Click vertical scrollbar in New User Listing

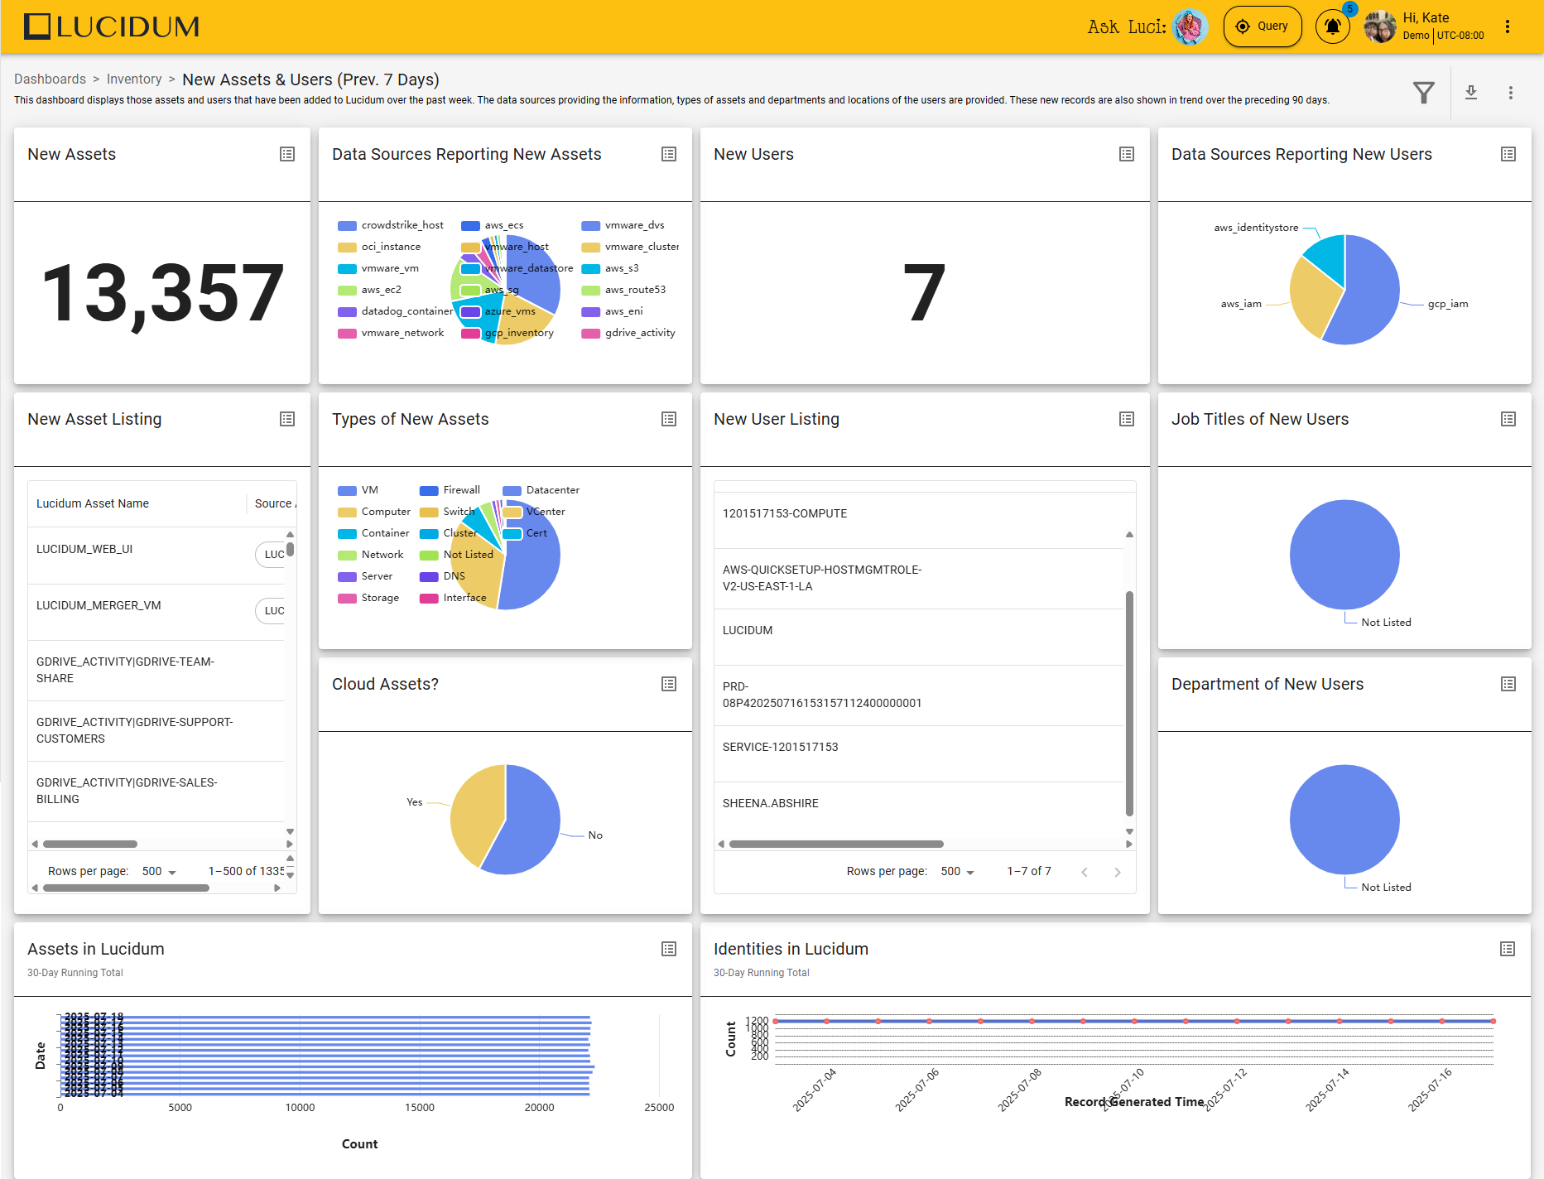[1129, 704]
